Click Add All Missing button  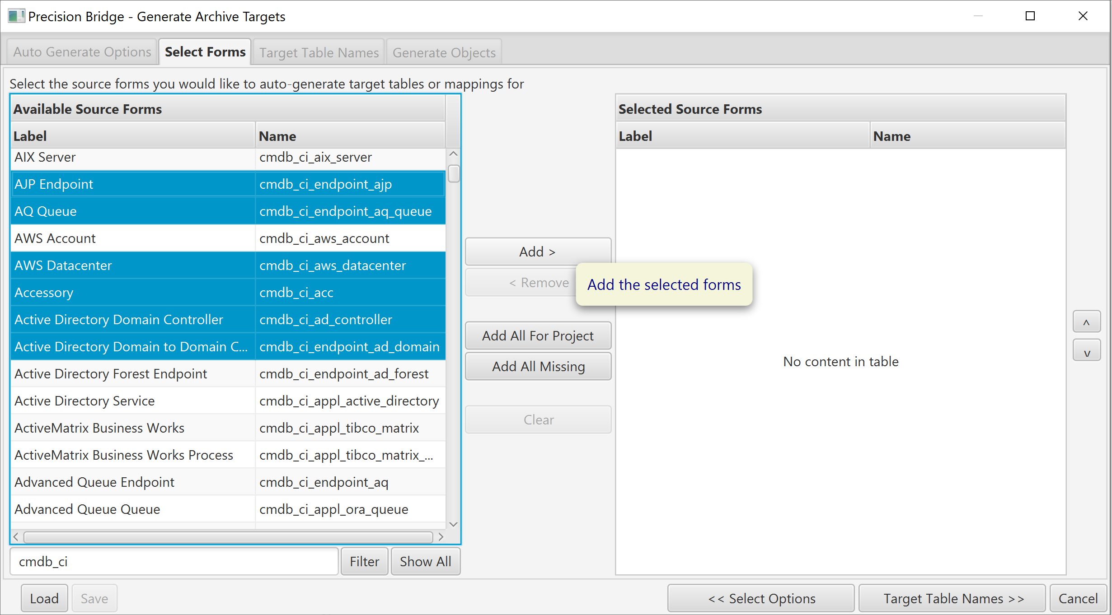click(538, 366)
